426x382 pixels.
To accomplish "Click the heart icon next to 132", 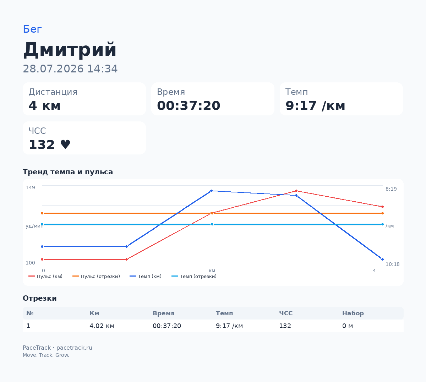I will (x=65, y=144).
